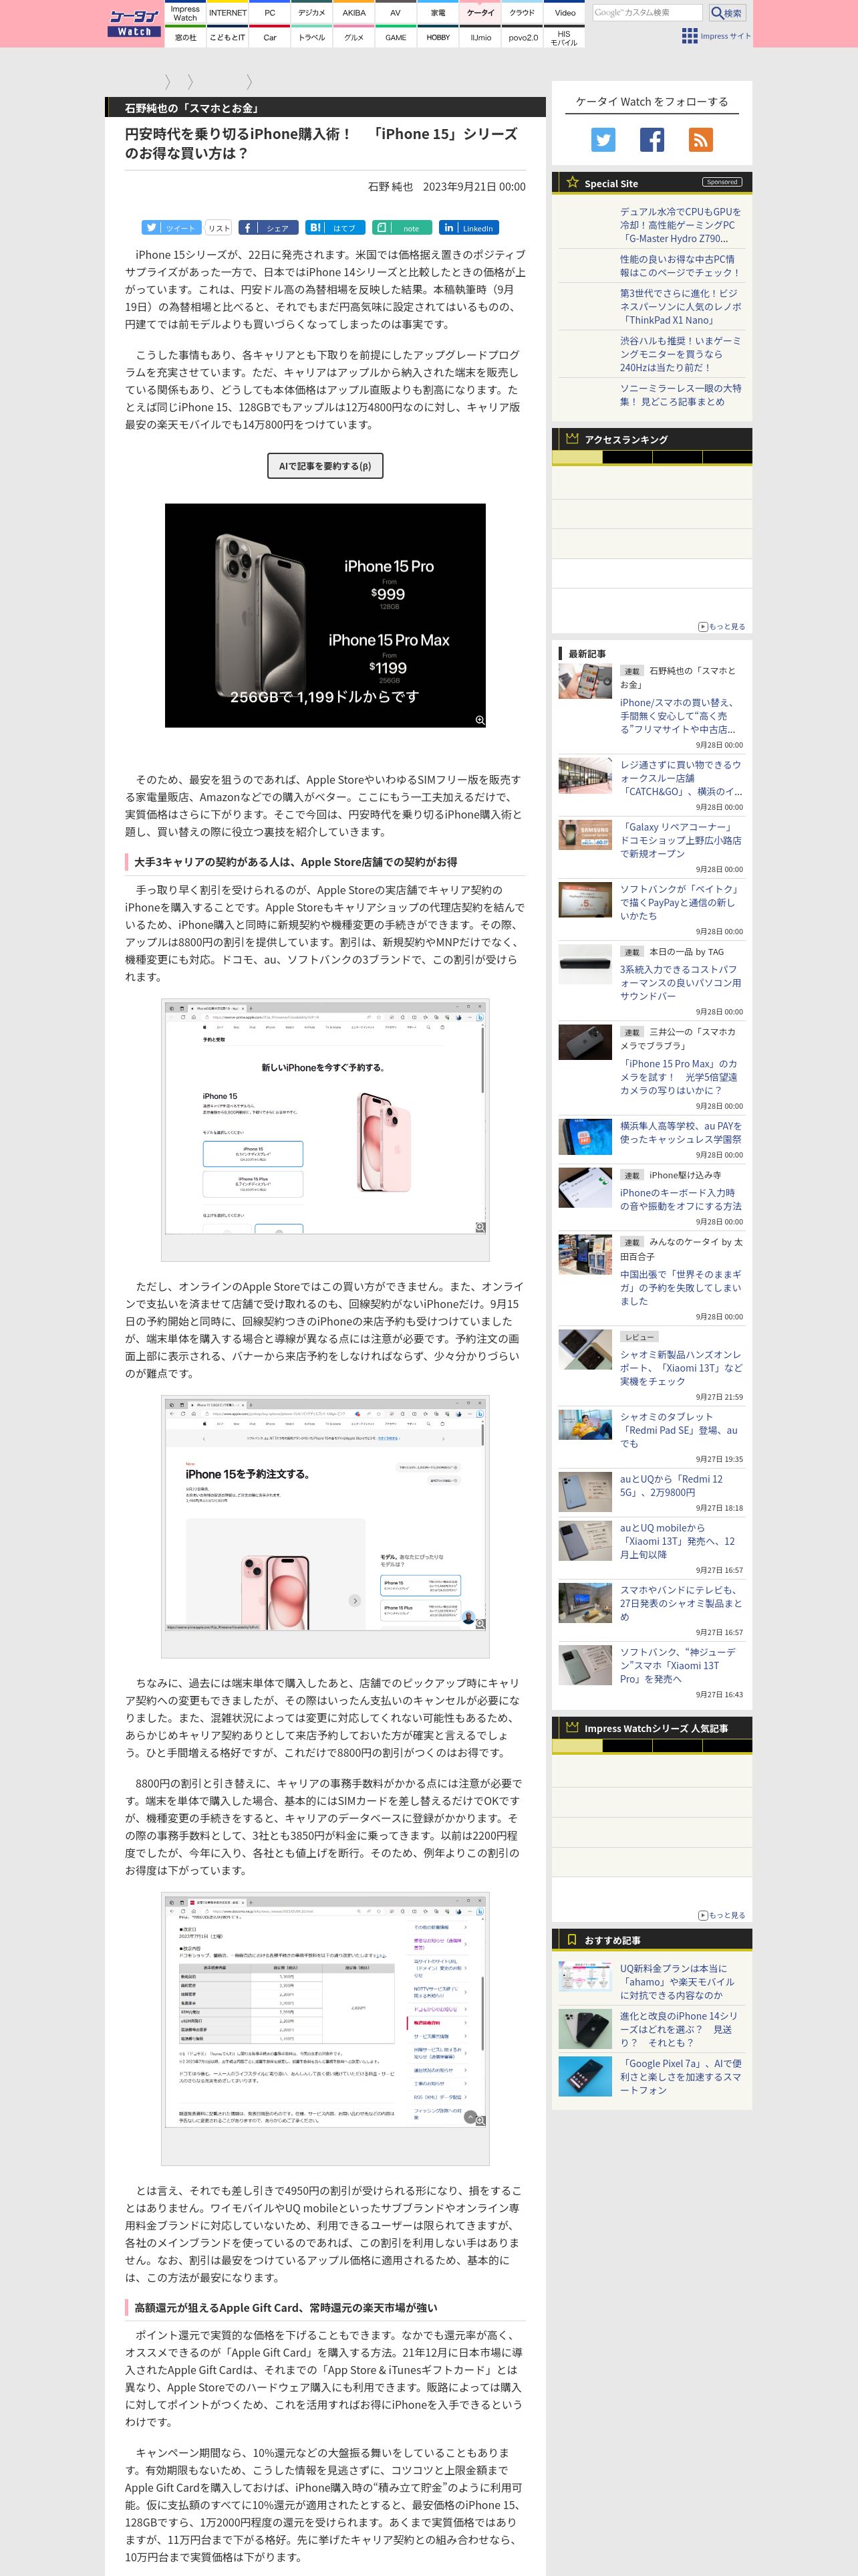Enlarge iPhone 15 Pro price image magnifier
The height and width of the screenshot is (2576, 858).
click(x=479, y=720)
